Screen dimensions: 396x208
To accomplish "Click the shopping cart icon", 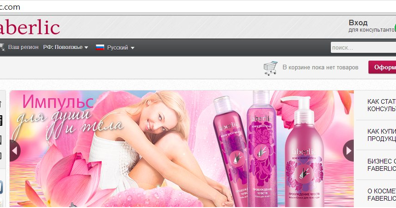I will [x=270, y=68].
